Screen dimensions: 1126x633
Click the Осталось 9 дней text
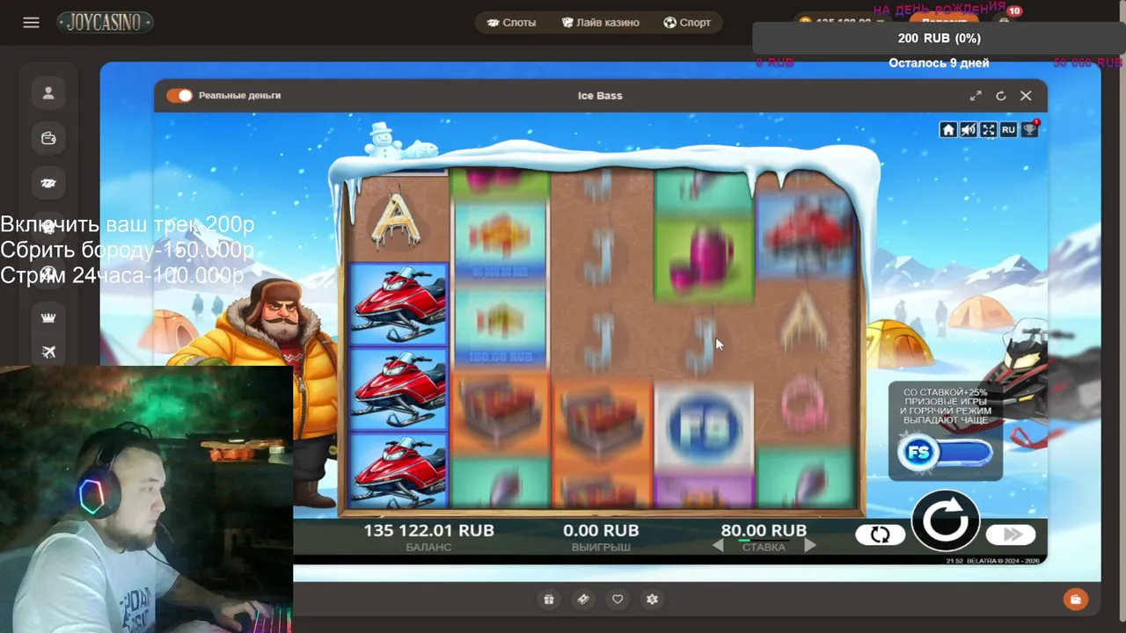(939, 63)
